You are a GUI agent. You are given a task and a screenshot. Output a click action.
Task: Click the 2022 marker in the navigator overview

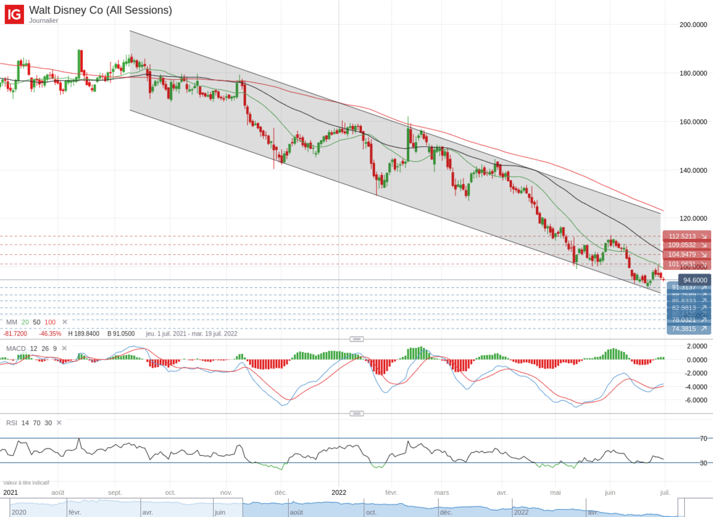521,512
